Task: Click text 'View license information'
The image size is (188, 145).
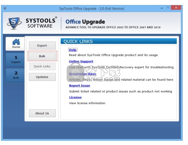Action: [x=87, y=103]
